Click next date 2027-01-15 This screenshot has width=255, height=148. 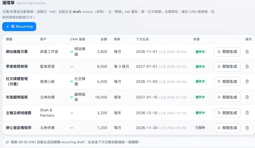tap(147, 97)
